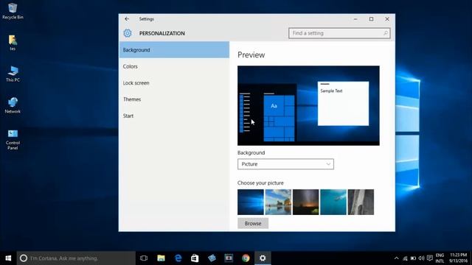The width and height of the screenshot is (472, 265).
Task: Launch File Explorer from the taskbar
Action: (x=161, y=258)
